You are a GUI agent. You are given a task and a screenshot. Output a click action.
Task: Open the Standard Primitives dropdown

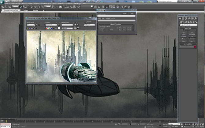(188, 25)
